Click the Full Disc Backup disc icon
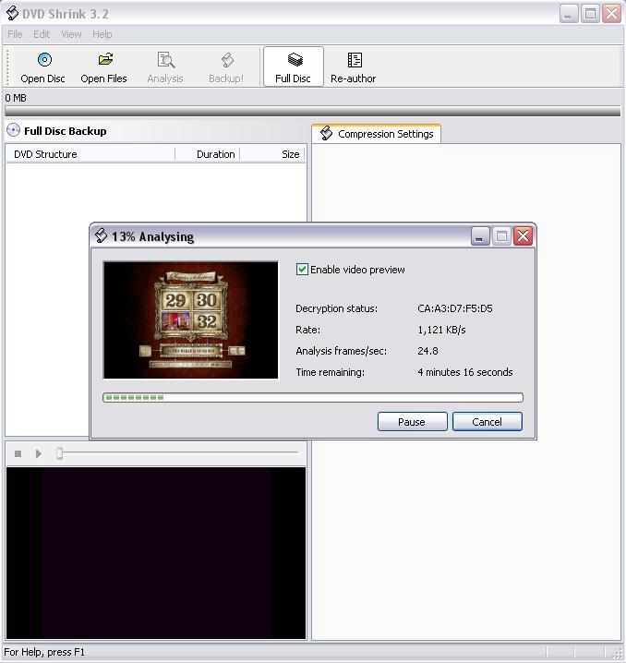 [x=13, y=130]
